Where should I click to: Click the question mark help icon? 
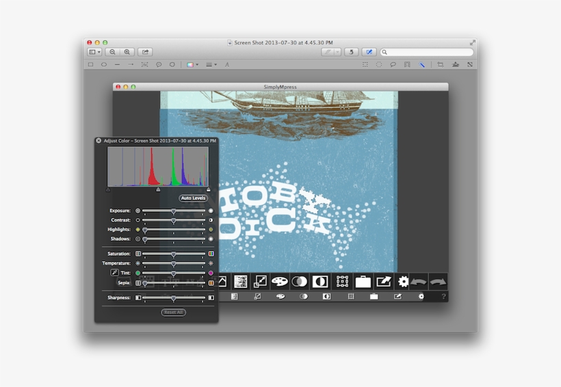pos(443,297)
